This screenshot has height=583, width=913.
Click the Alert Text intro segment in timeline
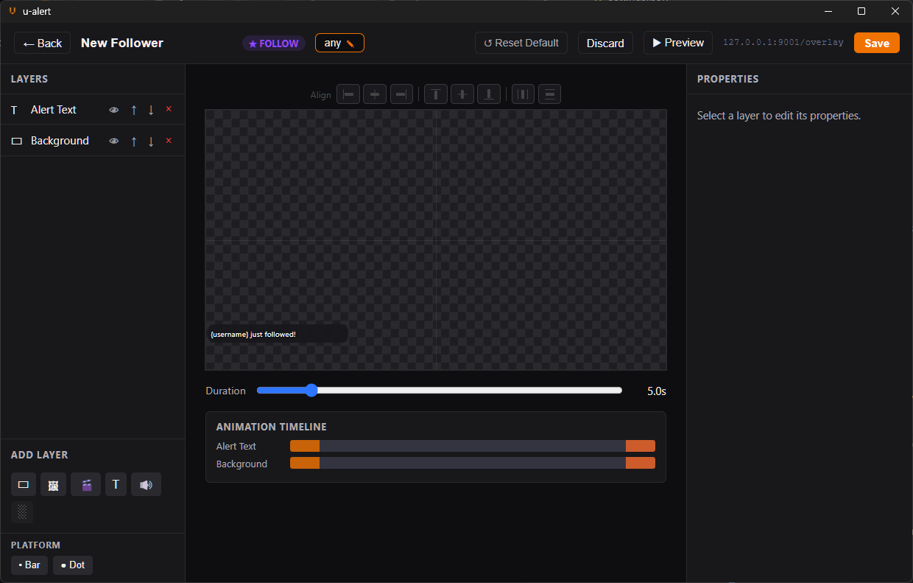[x=305, y=446]
